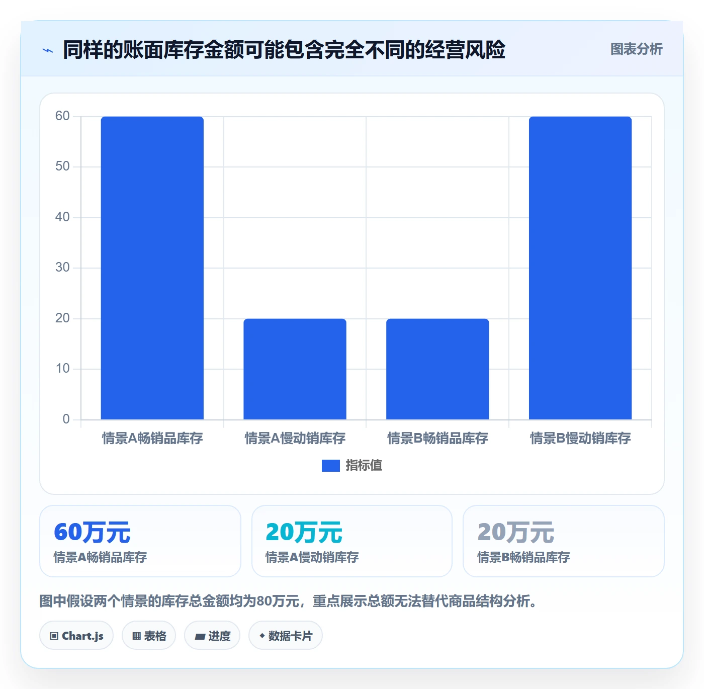
Task: Toggle the 指标值 legend color swatch
Action: (330, 466)
